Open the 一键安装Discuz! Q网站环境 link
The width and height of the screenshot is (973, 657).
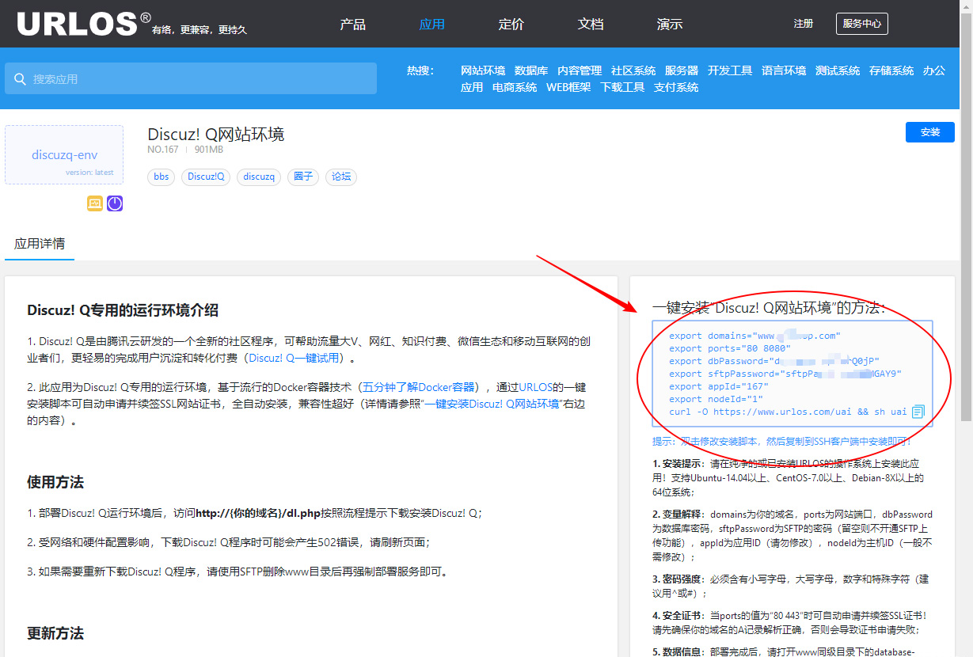tap(492, 404)
